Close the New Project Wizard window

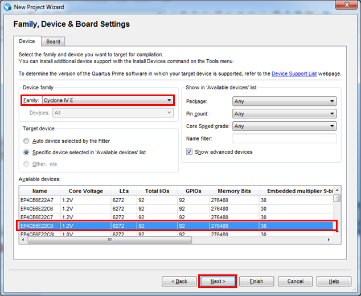click(x=347, y=5)
